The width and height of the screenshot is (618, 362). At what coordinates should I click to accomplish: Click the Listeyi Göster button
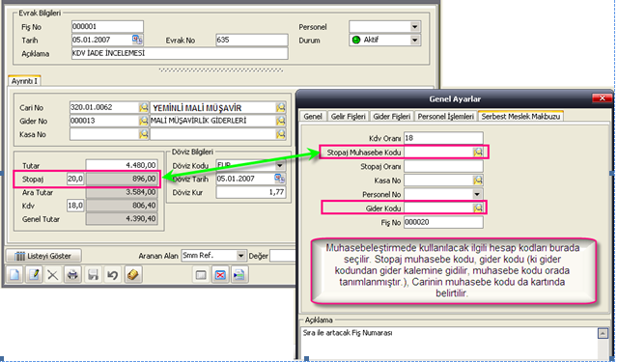pyautogui.click(x=43, y=256)
